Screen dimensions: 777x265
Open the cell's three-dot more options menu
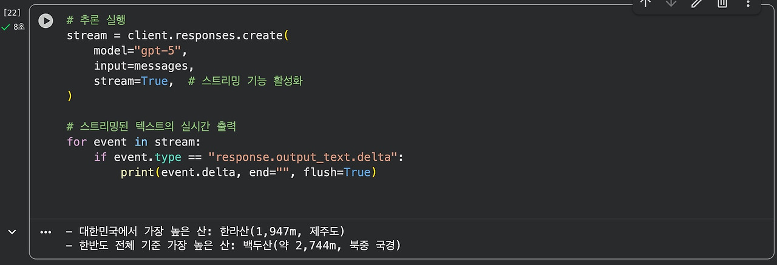point(748,2)
